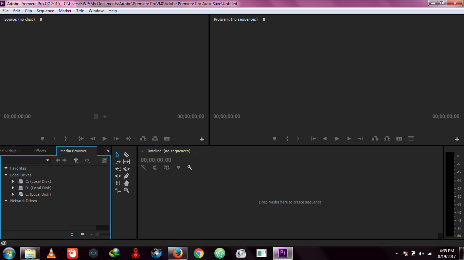This screenshot has height=260, width=464.
Task: Open Media Browser recent directories dropdown
Action: point(48,160)
